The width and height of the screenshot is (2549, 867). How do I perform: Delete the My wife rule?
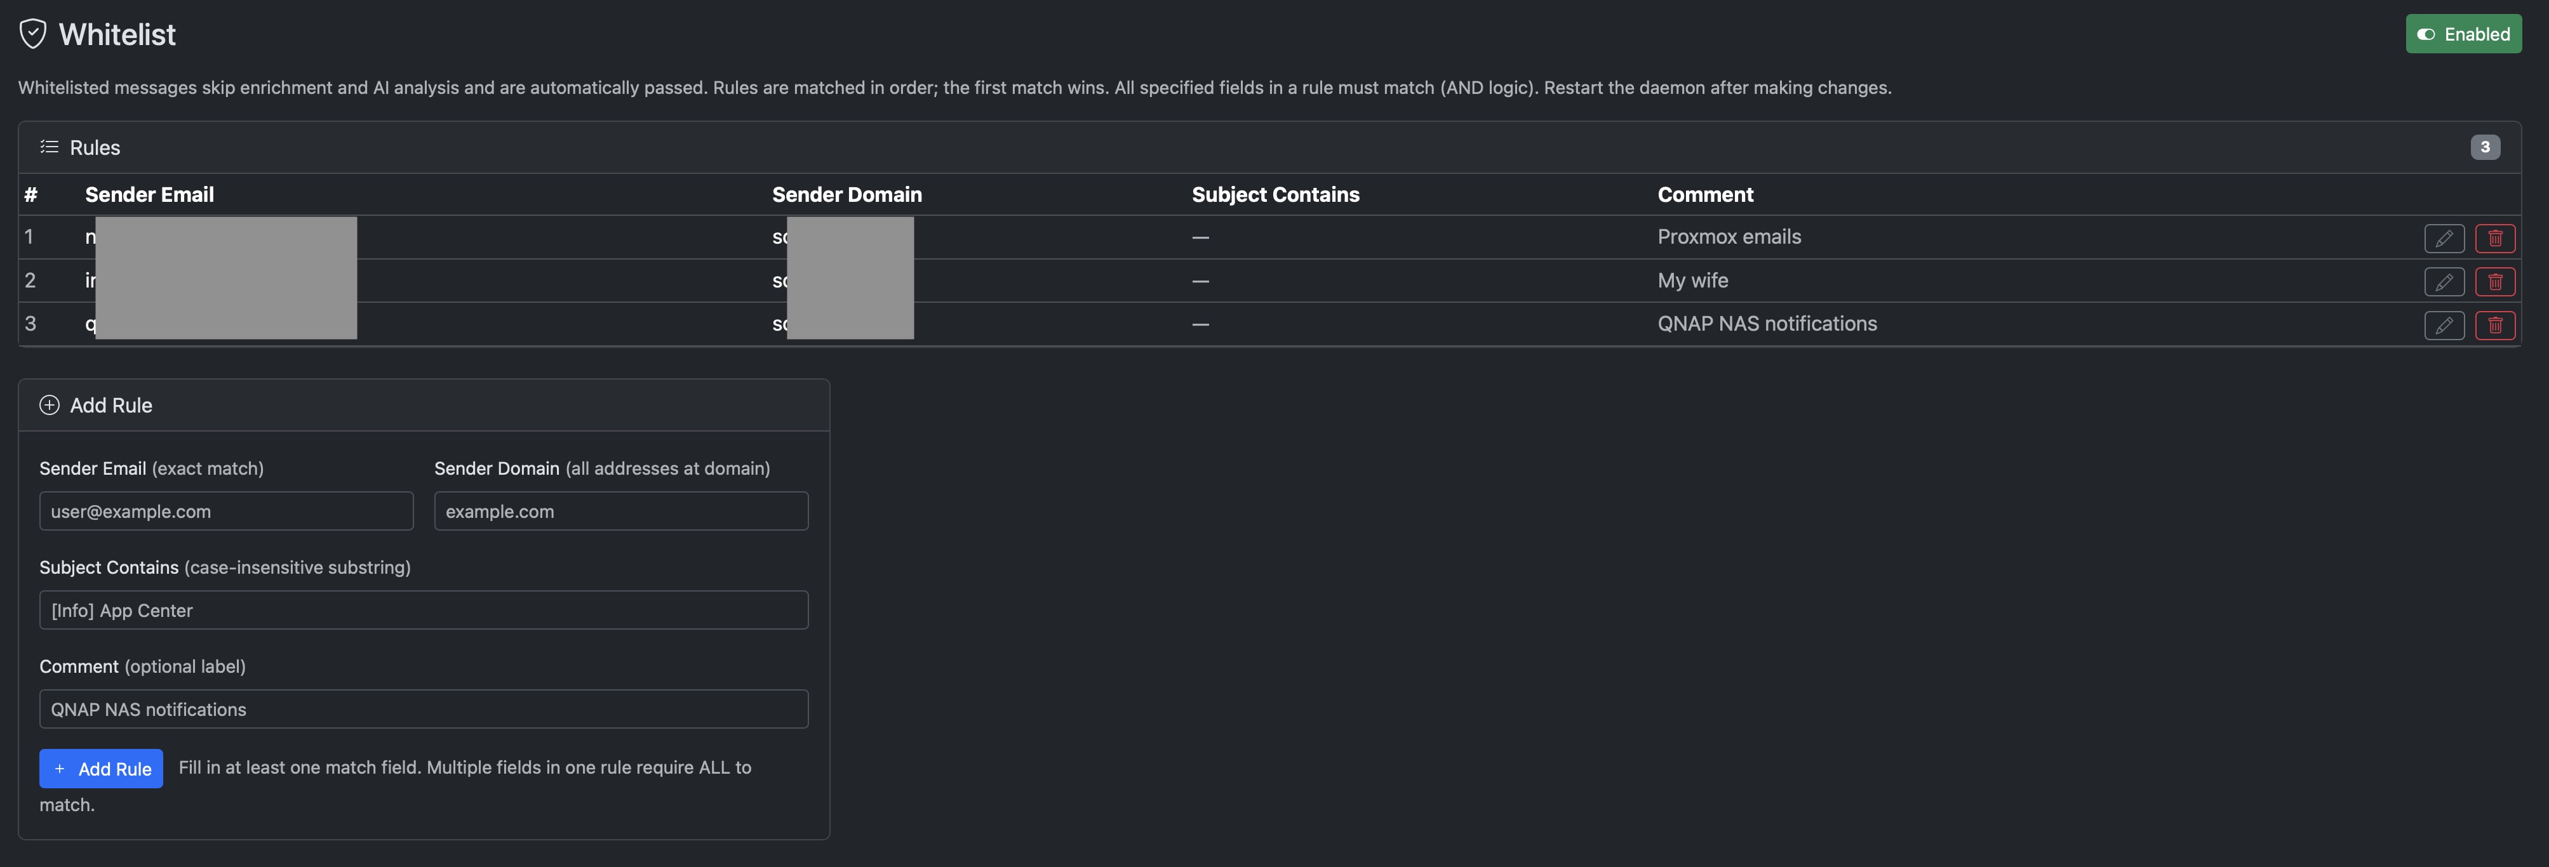2496,281
